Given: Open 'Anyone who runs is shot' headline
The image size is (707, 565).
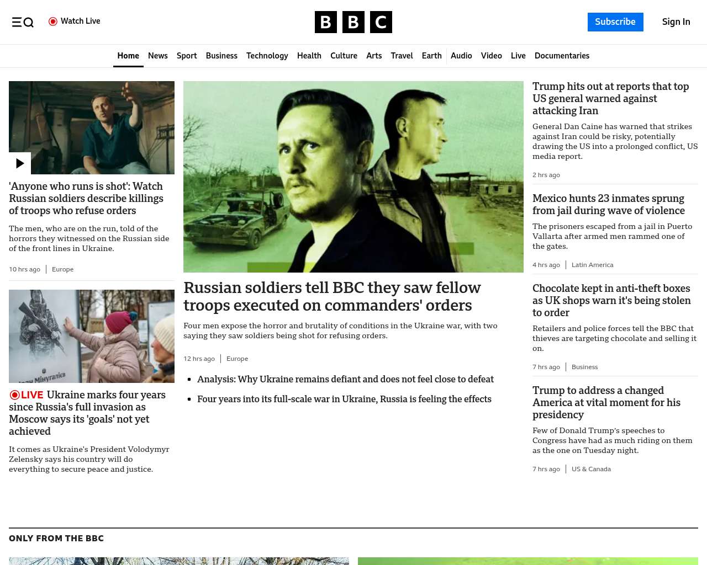Looking at the screenshot, I should (86, 199).
